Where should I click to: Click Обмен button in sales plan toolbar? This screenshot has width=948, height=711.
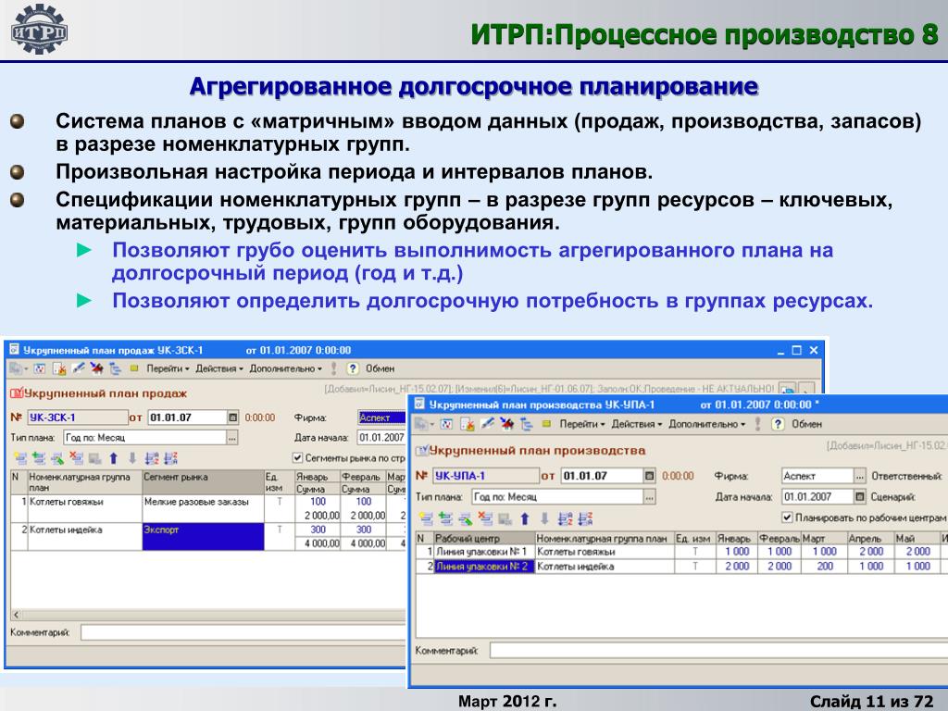pyautogui.click(x=380, y=368)
